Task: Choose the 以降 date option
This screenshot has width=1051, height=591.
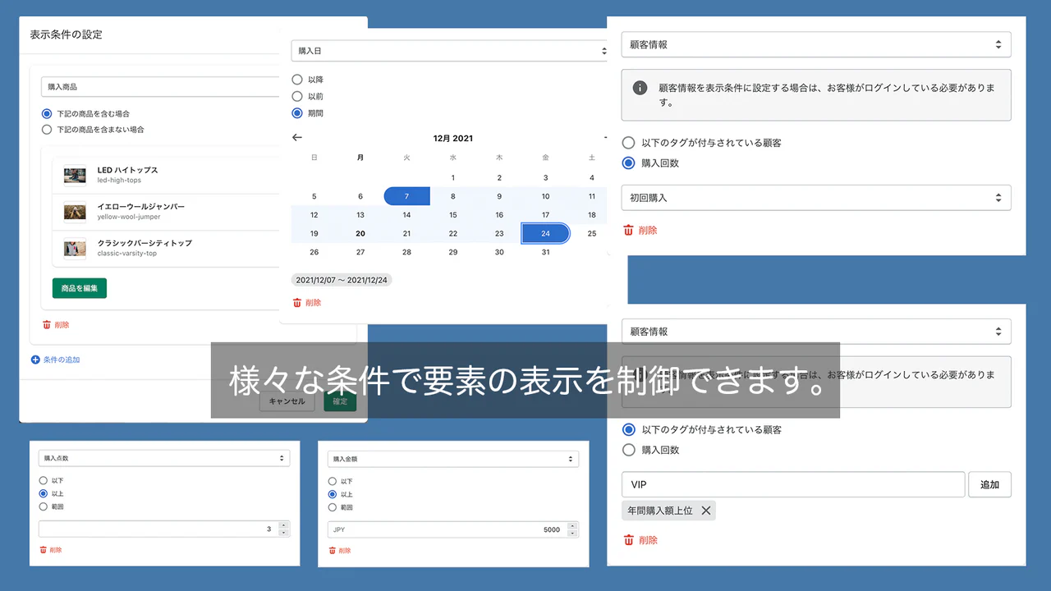Action: (297, 80)
